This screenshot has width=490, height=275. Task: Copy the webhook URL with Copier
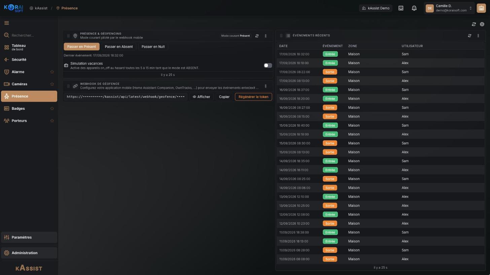[224, 97]
